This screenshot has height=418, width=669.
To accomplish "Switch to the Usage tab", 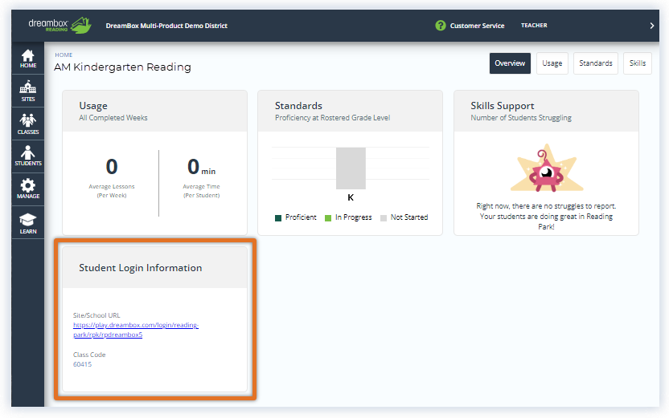I will point(552,63).
